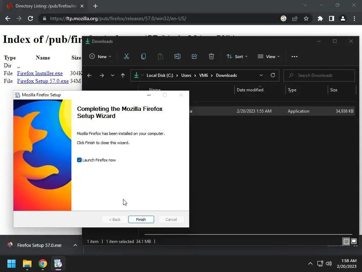Open File Explorer from taskbar
Screen dimensions: 362x272
click(x=27, y=263)
